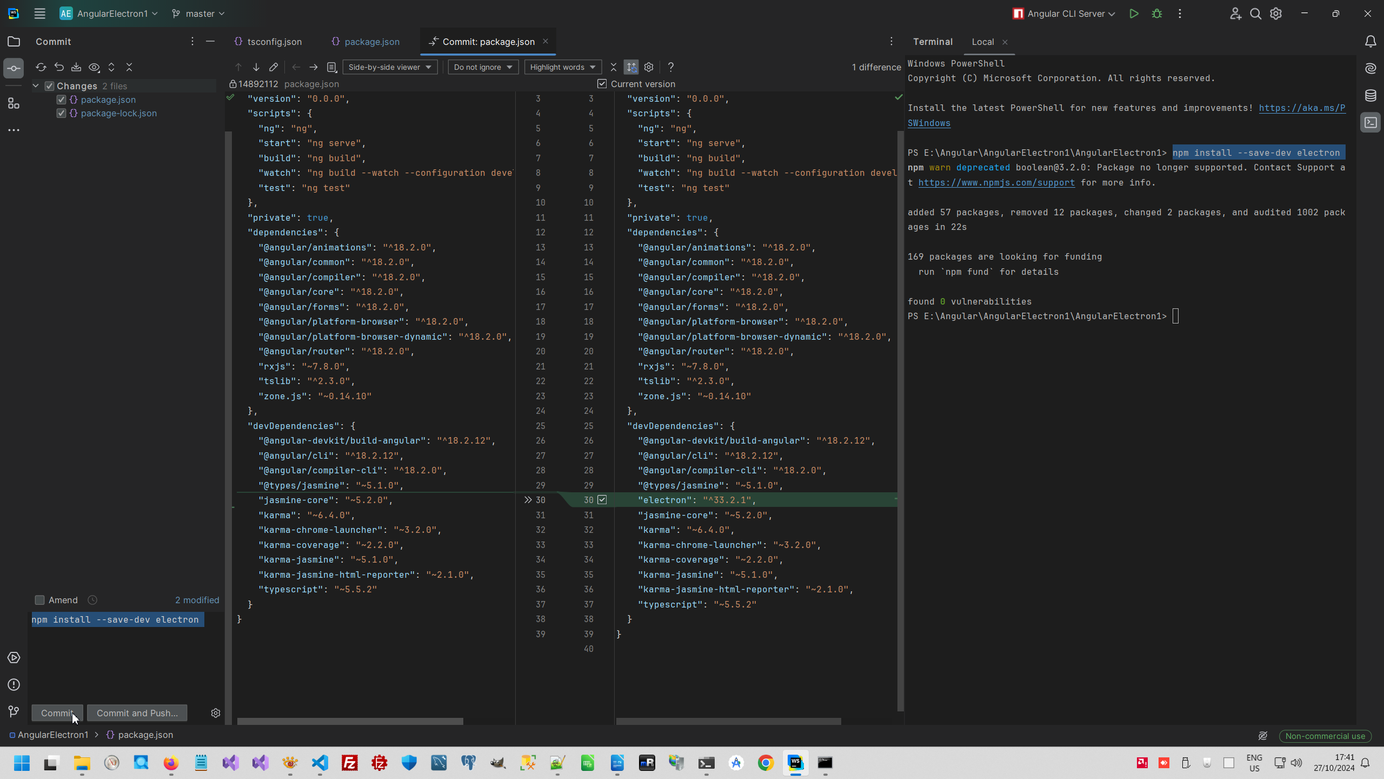This screenshot has height=779, width=1384.
Task: Click the Refresh changes icon in Commit panel
Action: [41, 67]
